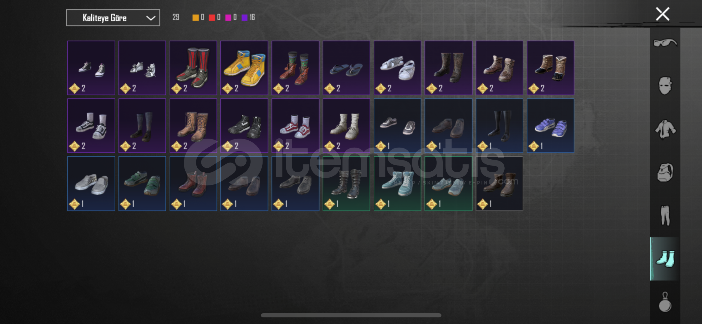This screenshot has width=702, height=324.
Task: Close the inventory with the X button
Action: [662, 14]
